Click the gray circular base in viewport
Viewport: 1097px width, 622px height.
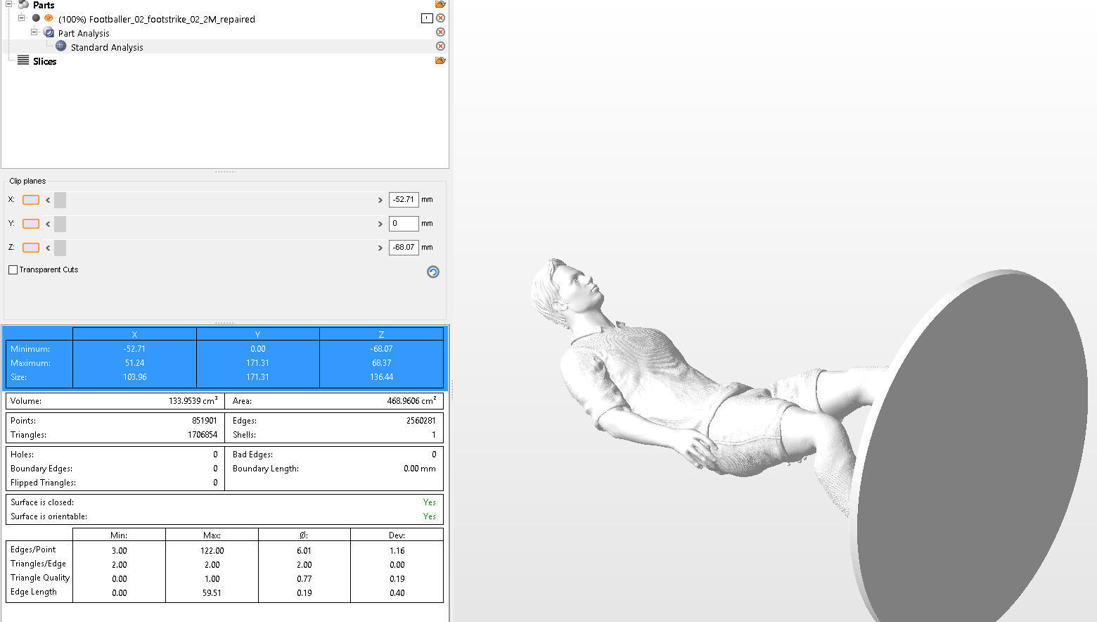(974, 450)
